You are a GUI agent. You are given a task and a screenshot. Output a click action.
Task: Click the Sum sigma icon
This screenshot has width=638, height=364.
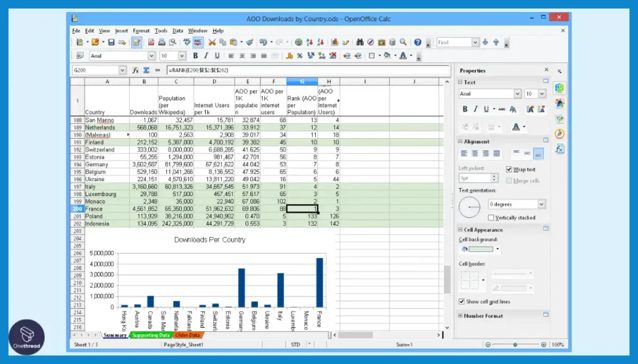[x=146, y=70]
